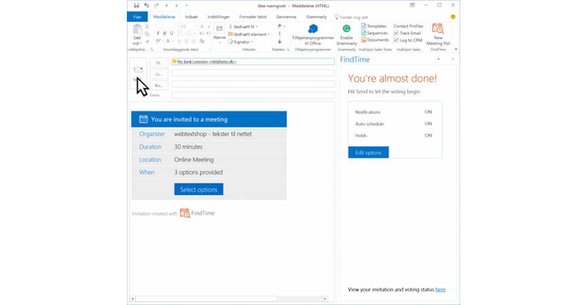Click the New Meeting Poll icon

click(x=438, y=29)
